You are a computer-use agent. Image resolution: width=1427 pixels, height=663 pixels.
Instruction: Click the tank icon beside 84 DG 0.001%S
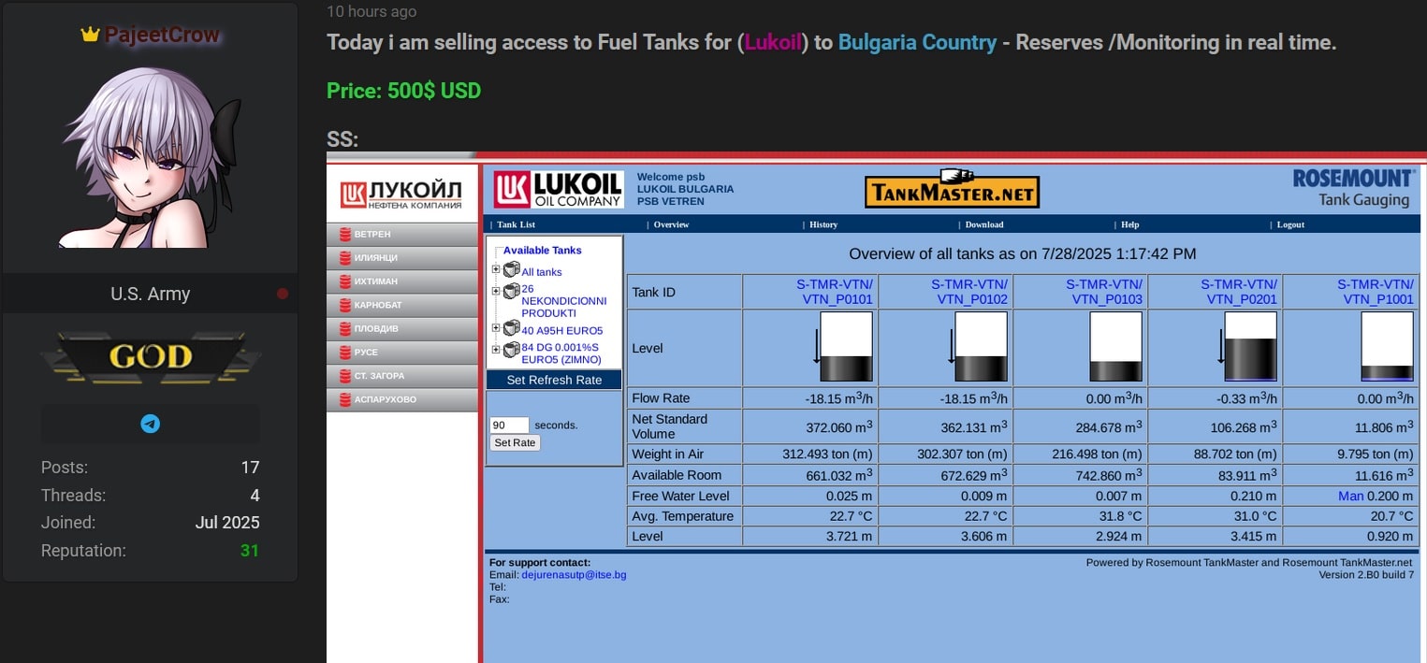pos(511,349)
